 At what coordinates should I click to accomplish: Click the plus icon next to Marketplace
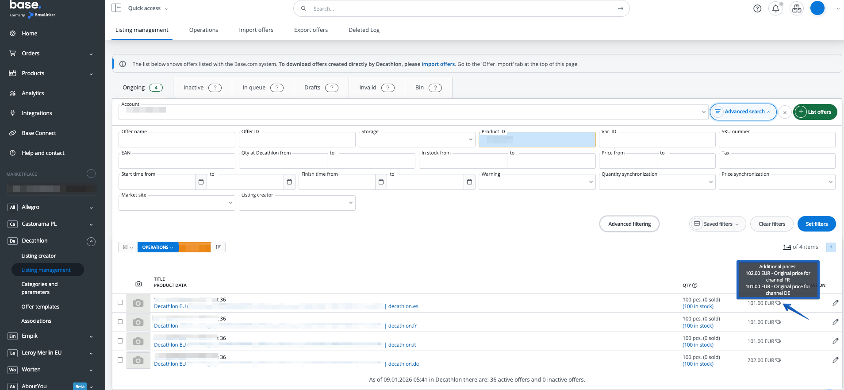click(x=91, y=174)
